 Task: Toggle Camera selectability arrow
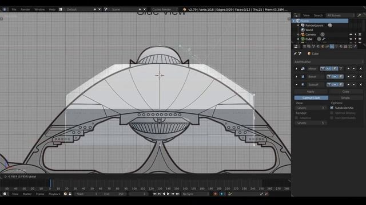point(355,34)
